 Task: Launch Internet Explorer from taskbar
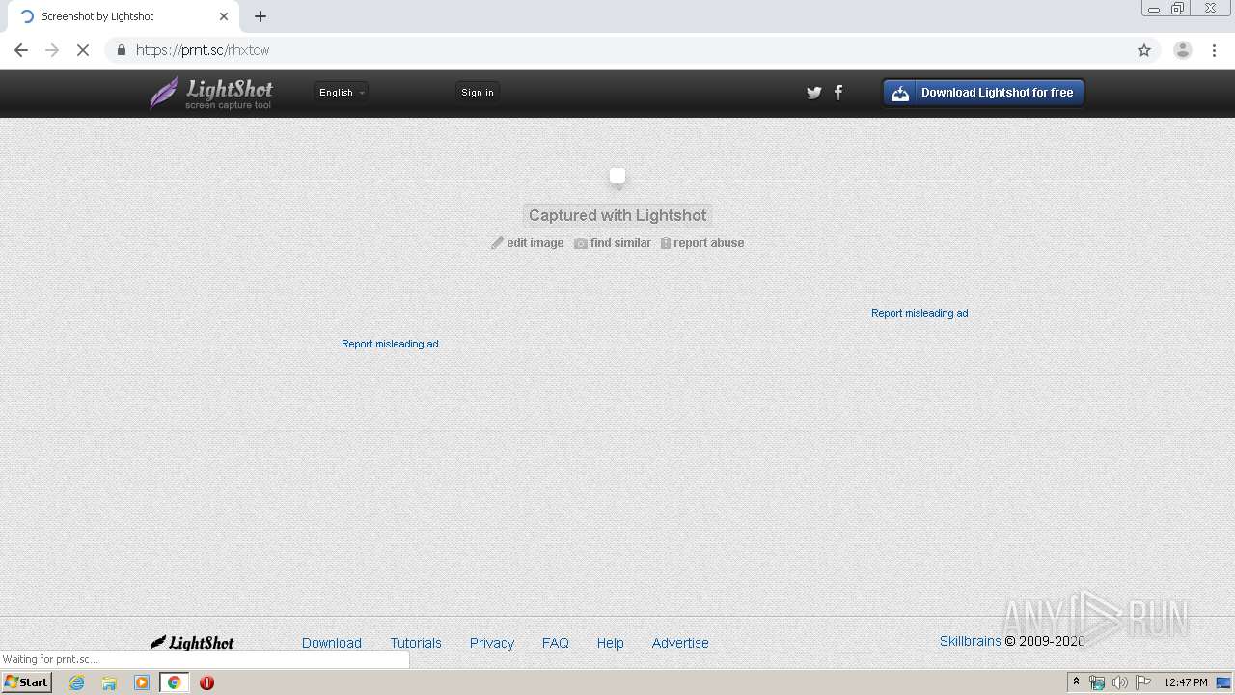point(77,682)
